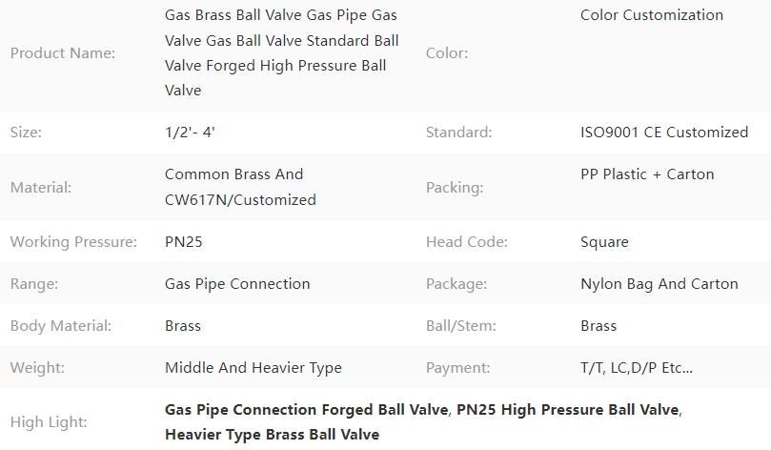Screen dimensions: 771x450
Task: Click the product name description text
Action: click(x=282, y=52)
